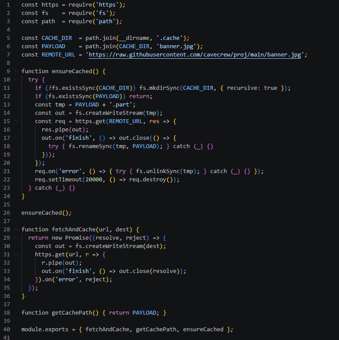This screenshot has width=339, height=340.
Task: Click out.close(resolve) on line 33
Action: tap(149, 271)
